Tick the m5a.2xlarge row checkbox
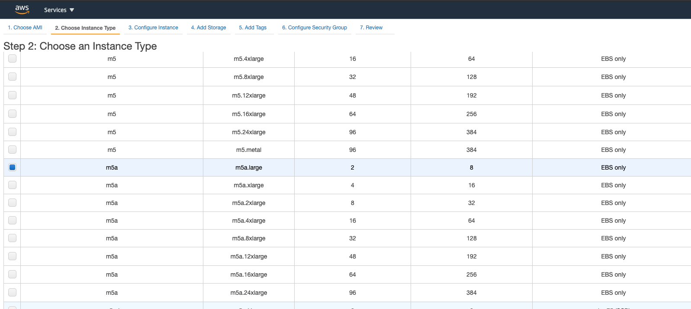Image resolution: width=691 pixels, height=309 pixels. pyautogui.click(x=13, y=202)
